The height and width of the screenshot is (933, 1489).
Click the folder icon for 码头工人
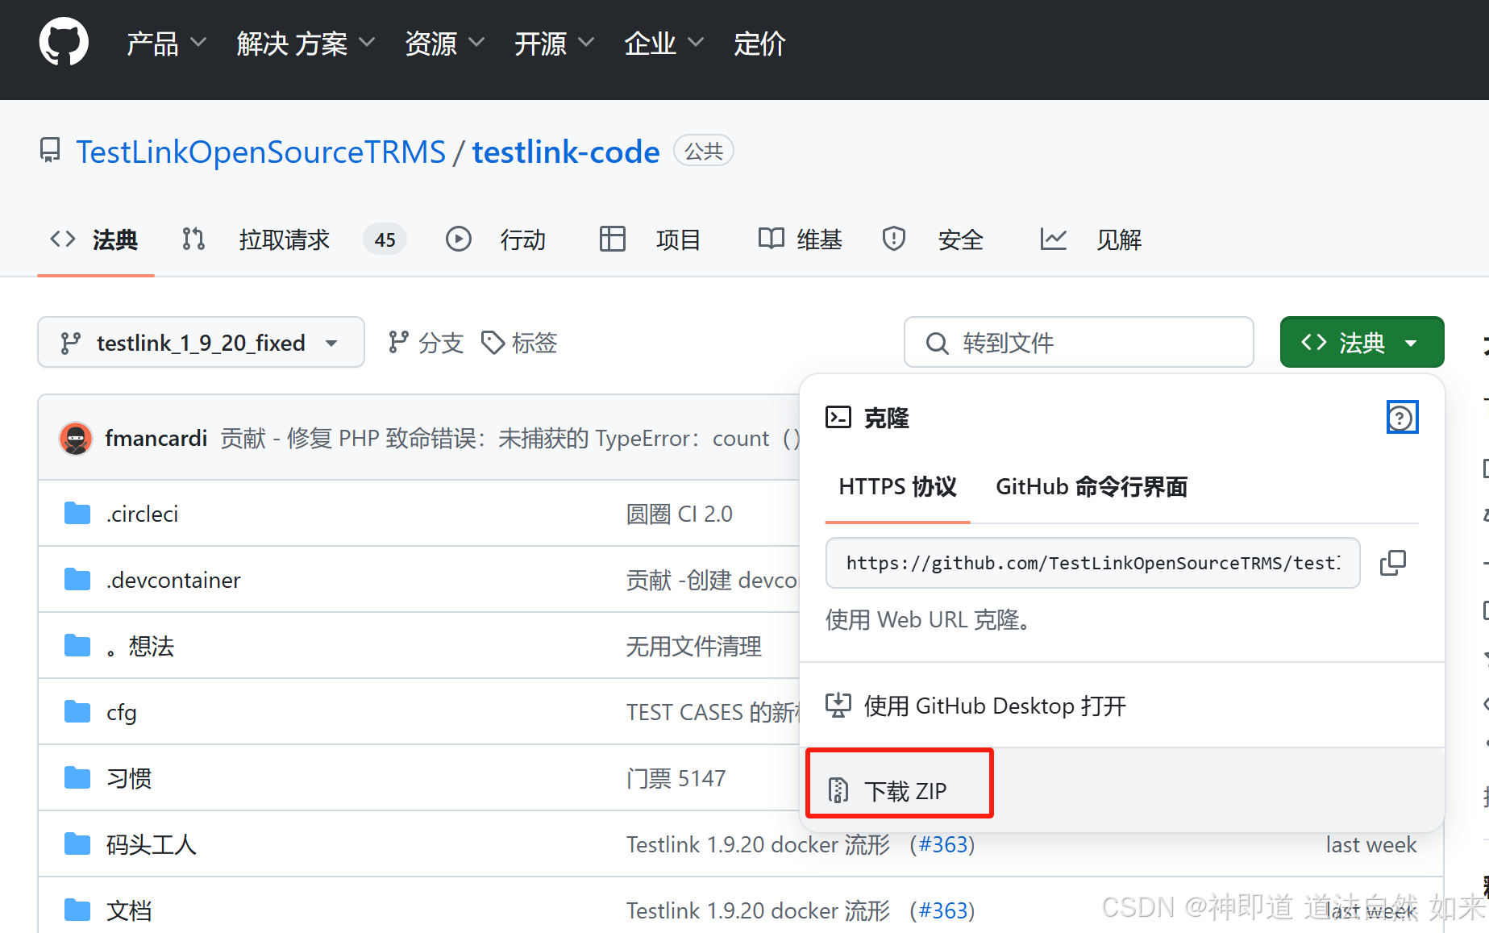point(77,843)
